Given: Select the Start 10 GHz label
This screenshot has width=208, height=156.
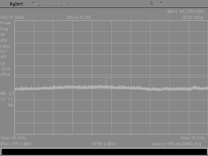Looking at the screenshot, I should click(x=13, y=138).
